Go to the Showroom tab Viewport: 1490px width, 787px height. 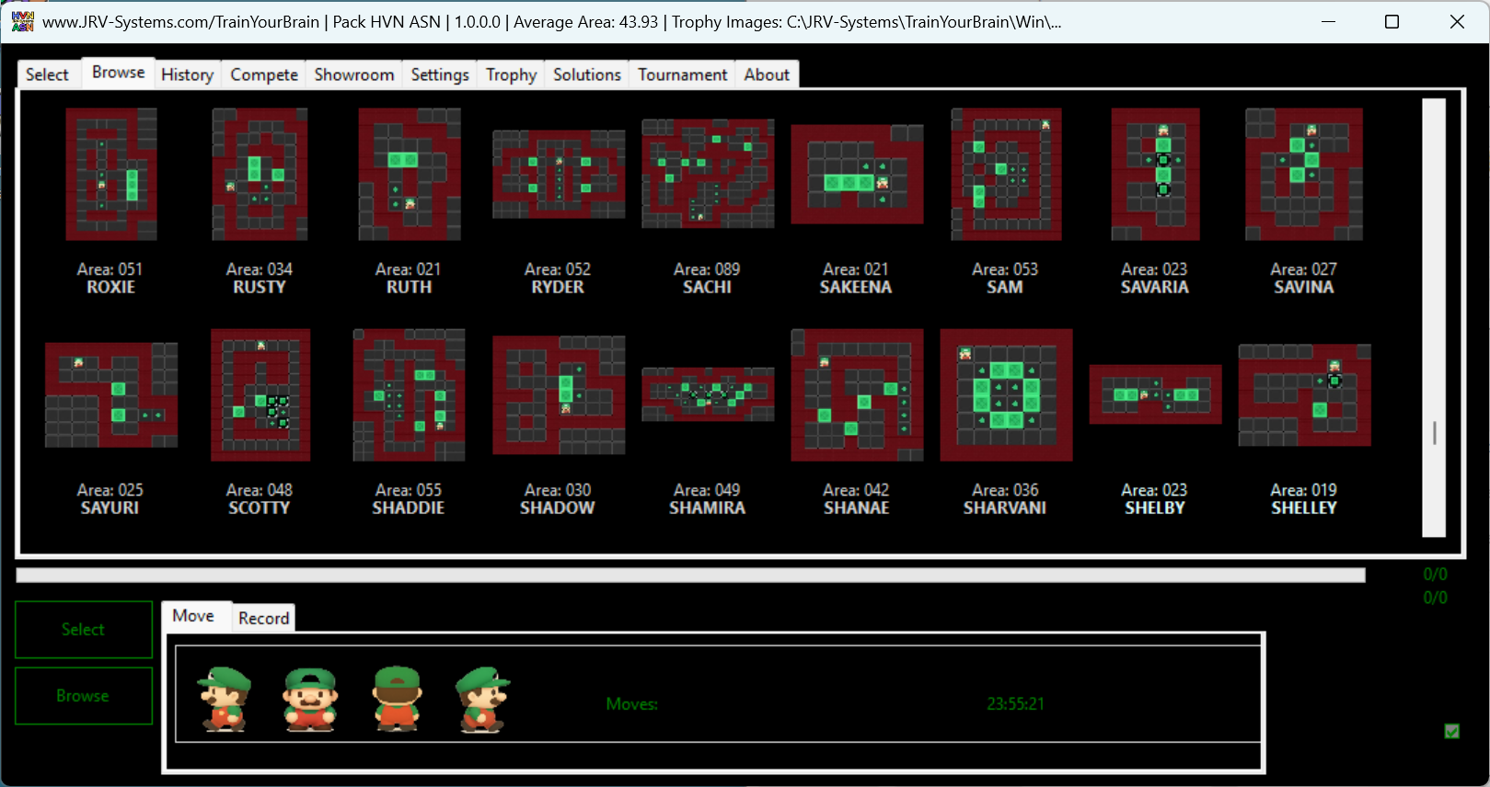coord(354,74)
